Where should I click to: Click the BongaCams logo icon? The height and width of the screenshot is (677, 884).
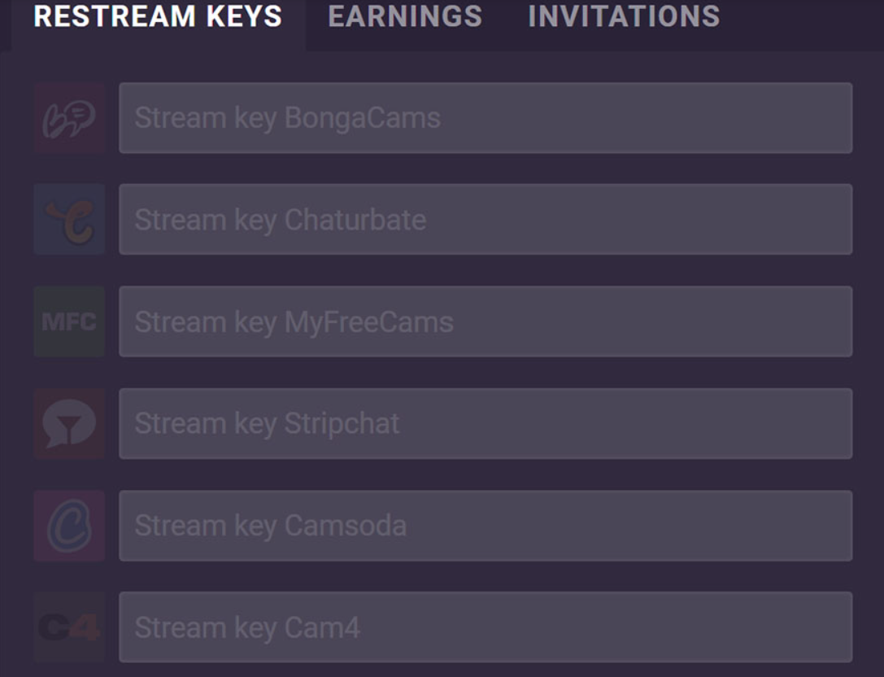tap(69, 118)
